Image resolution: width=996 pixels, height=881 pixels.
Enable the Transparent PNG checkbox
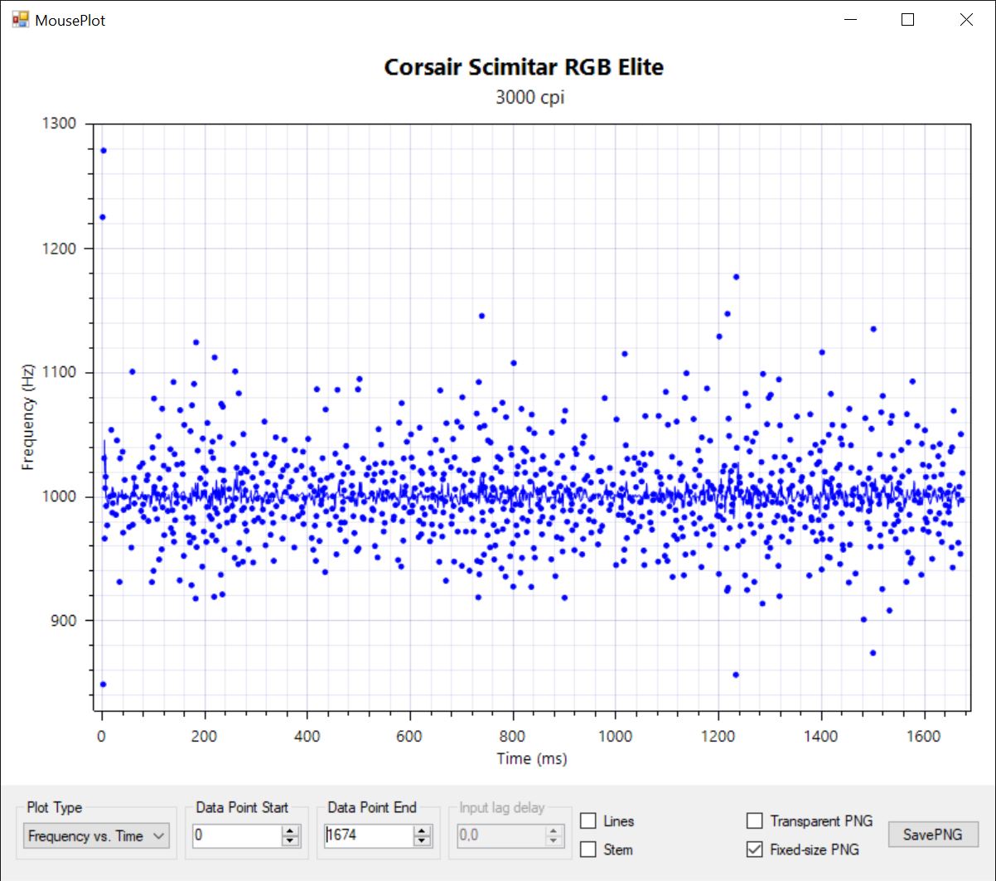[x=754, y=820]
